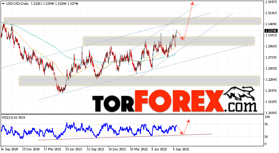Viewport: 279px width, 153px height.
Task: Click the 1.27330 price axis value
Action: coord(271,57)
